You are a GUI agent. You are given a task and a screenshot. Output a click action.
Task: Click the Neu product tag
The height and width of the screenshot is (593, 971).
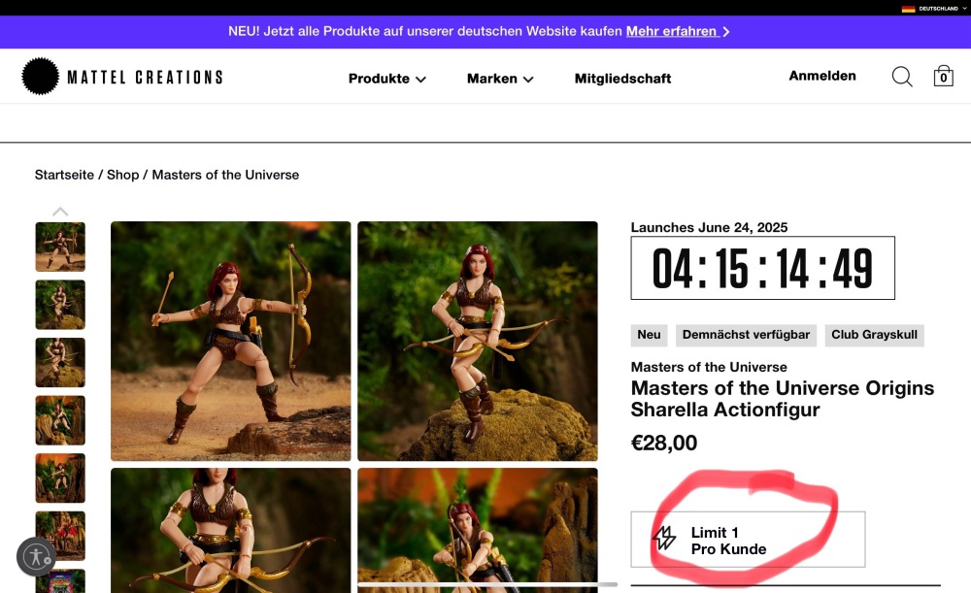click(649, 335)
